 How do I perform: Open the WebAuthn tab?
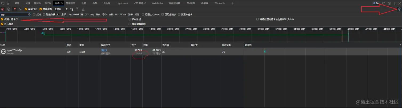pos(158,3)
